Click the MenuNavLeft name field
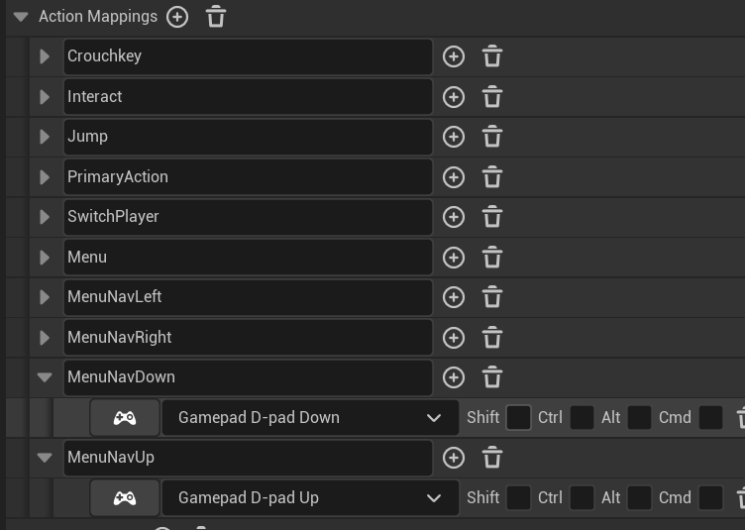 (248, 297)
